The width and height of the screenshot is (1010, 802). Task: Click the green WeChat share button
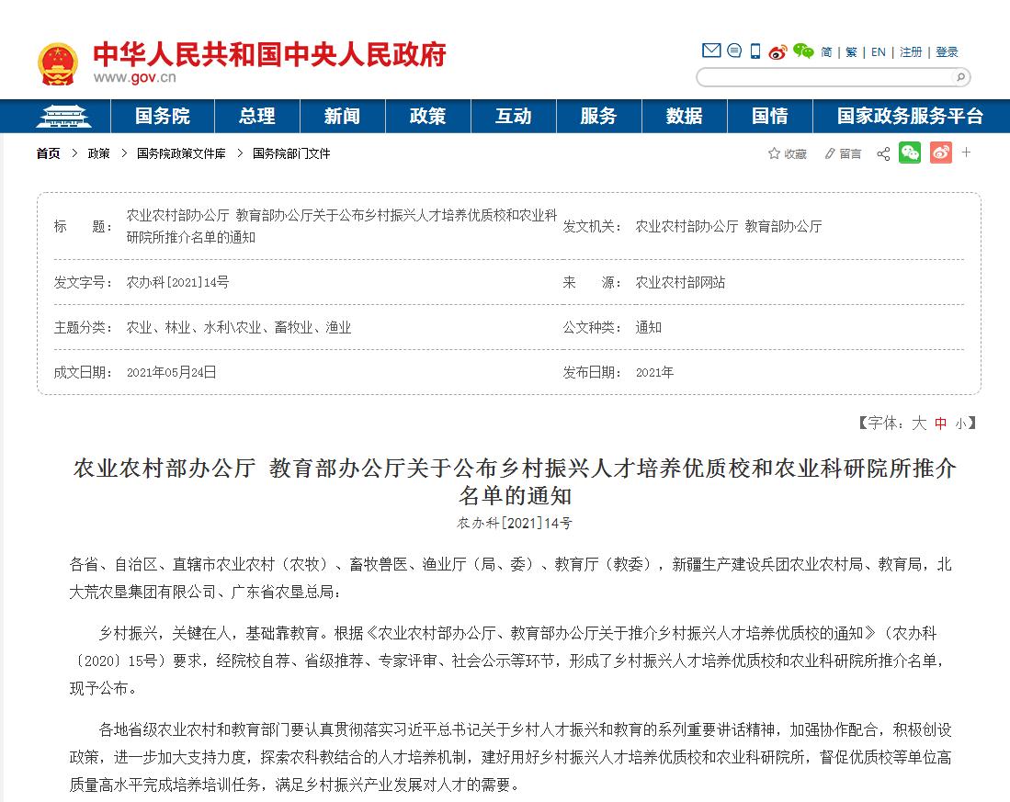tap(909, 153)
